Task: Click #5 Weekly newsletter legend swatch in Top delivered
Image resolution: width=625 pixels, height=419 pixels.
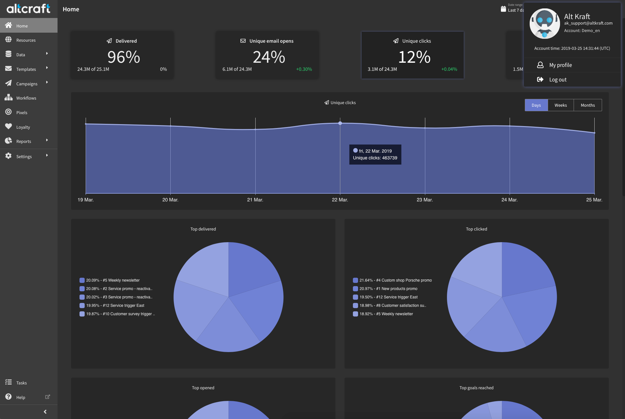Action: [82, 280]
